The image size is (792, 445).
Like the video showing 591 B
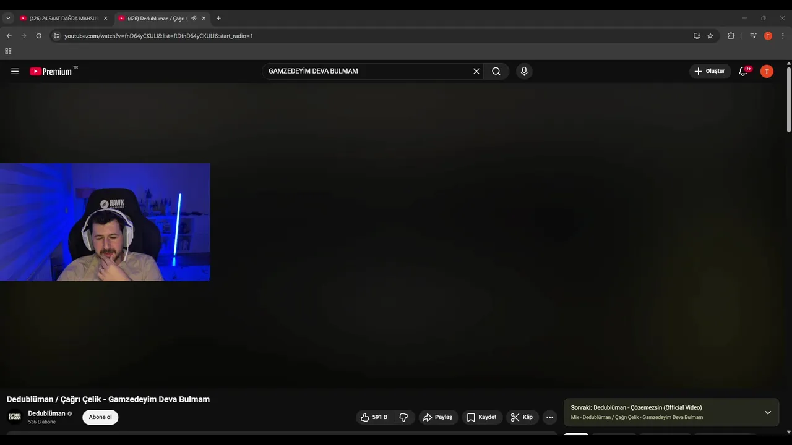click(x=374, y=417)
